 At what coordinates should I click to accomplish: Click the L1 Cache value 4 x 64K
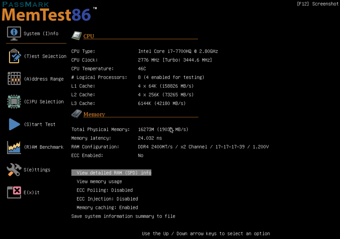click(166, 86)
